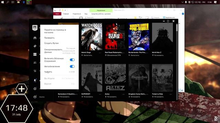Open 'Средства работы с дисками' tab

click(x=101, y=14)
